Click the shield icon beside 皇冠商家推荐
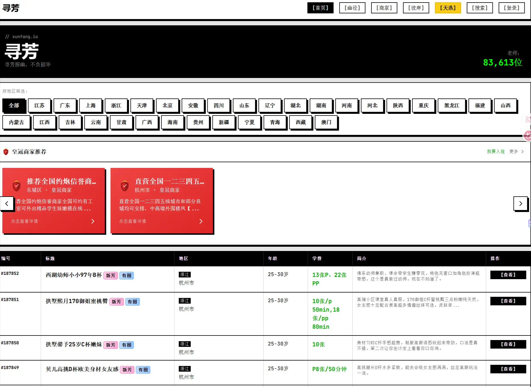This screenshot has width=531, height=387. point(6,152)
